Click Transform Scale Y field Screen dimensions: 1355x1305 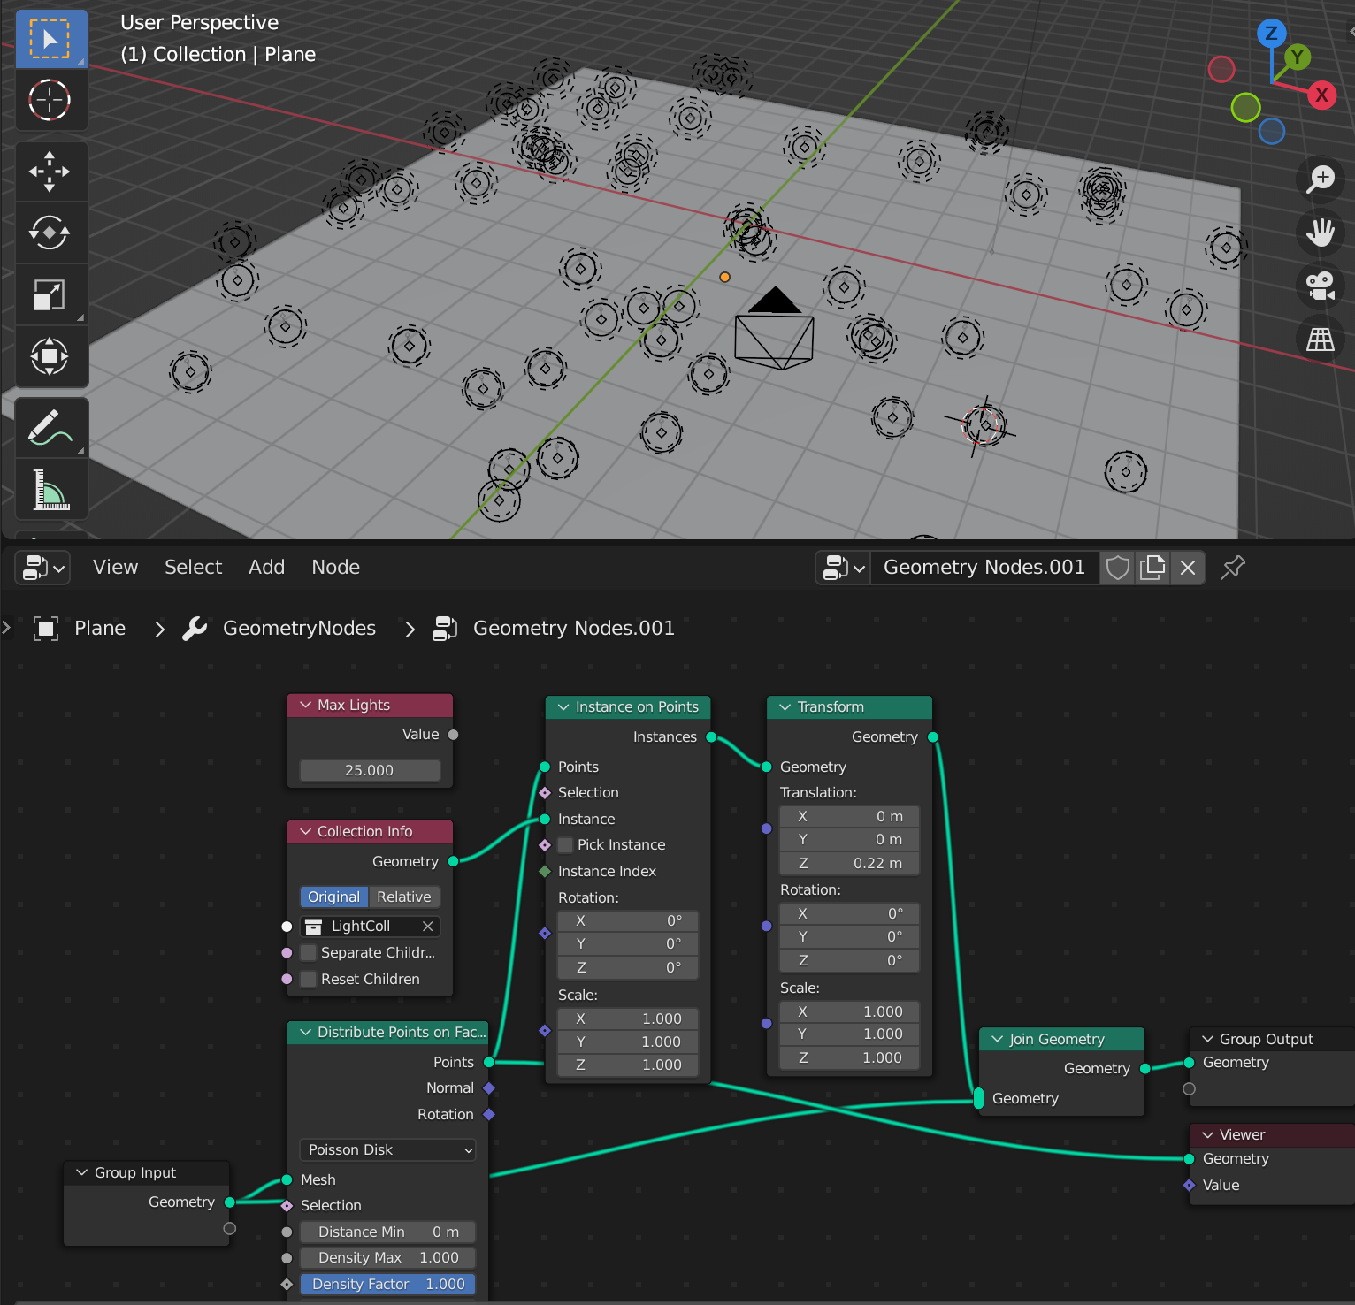[x=850, y=1034]
